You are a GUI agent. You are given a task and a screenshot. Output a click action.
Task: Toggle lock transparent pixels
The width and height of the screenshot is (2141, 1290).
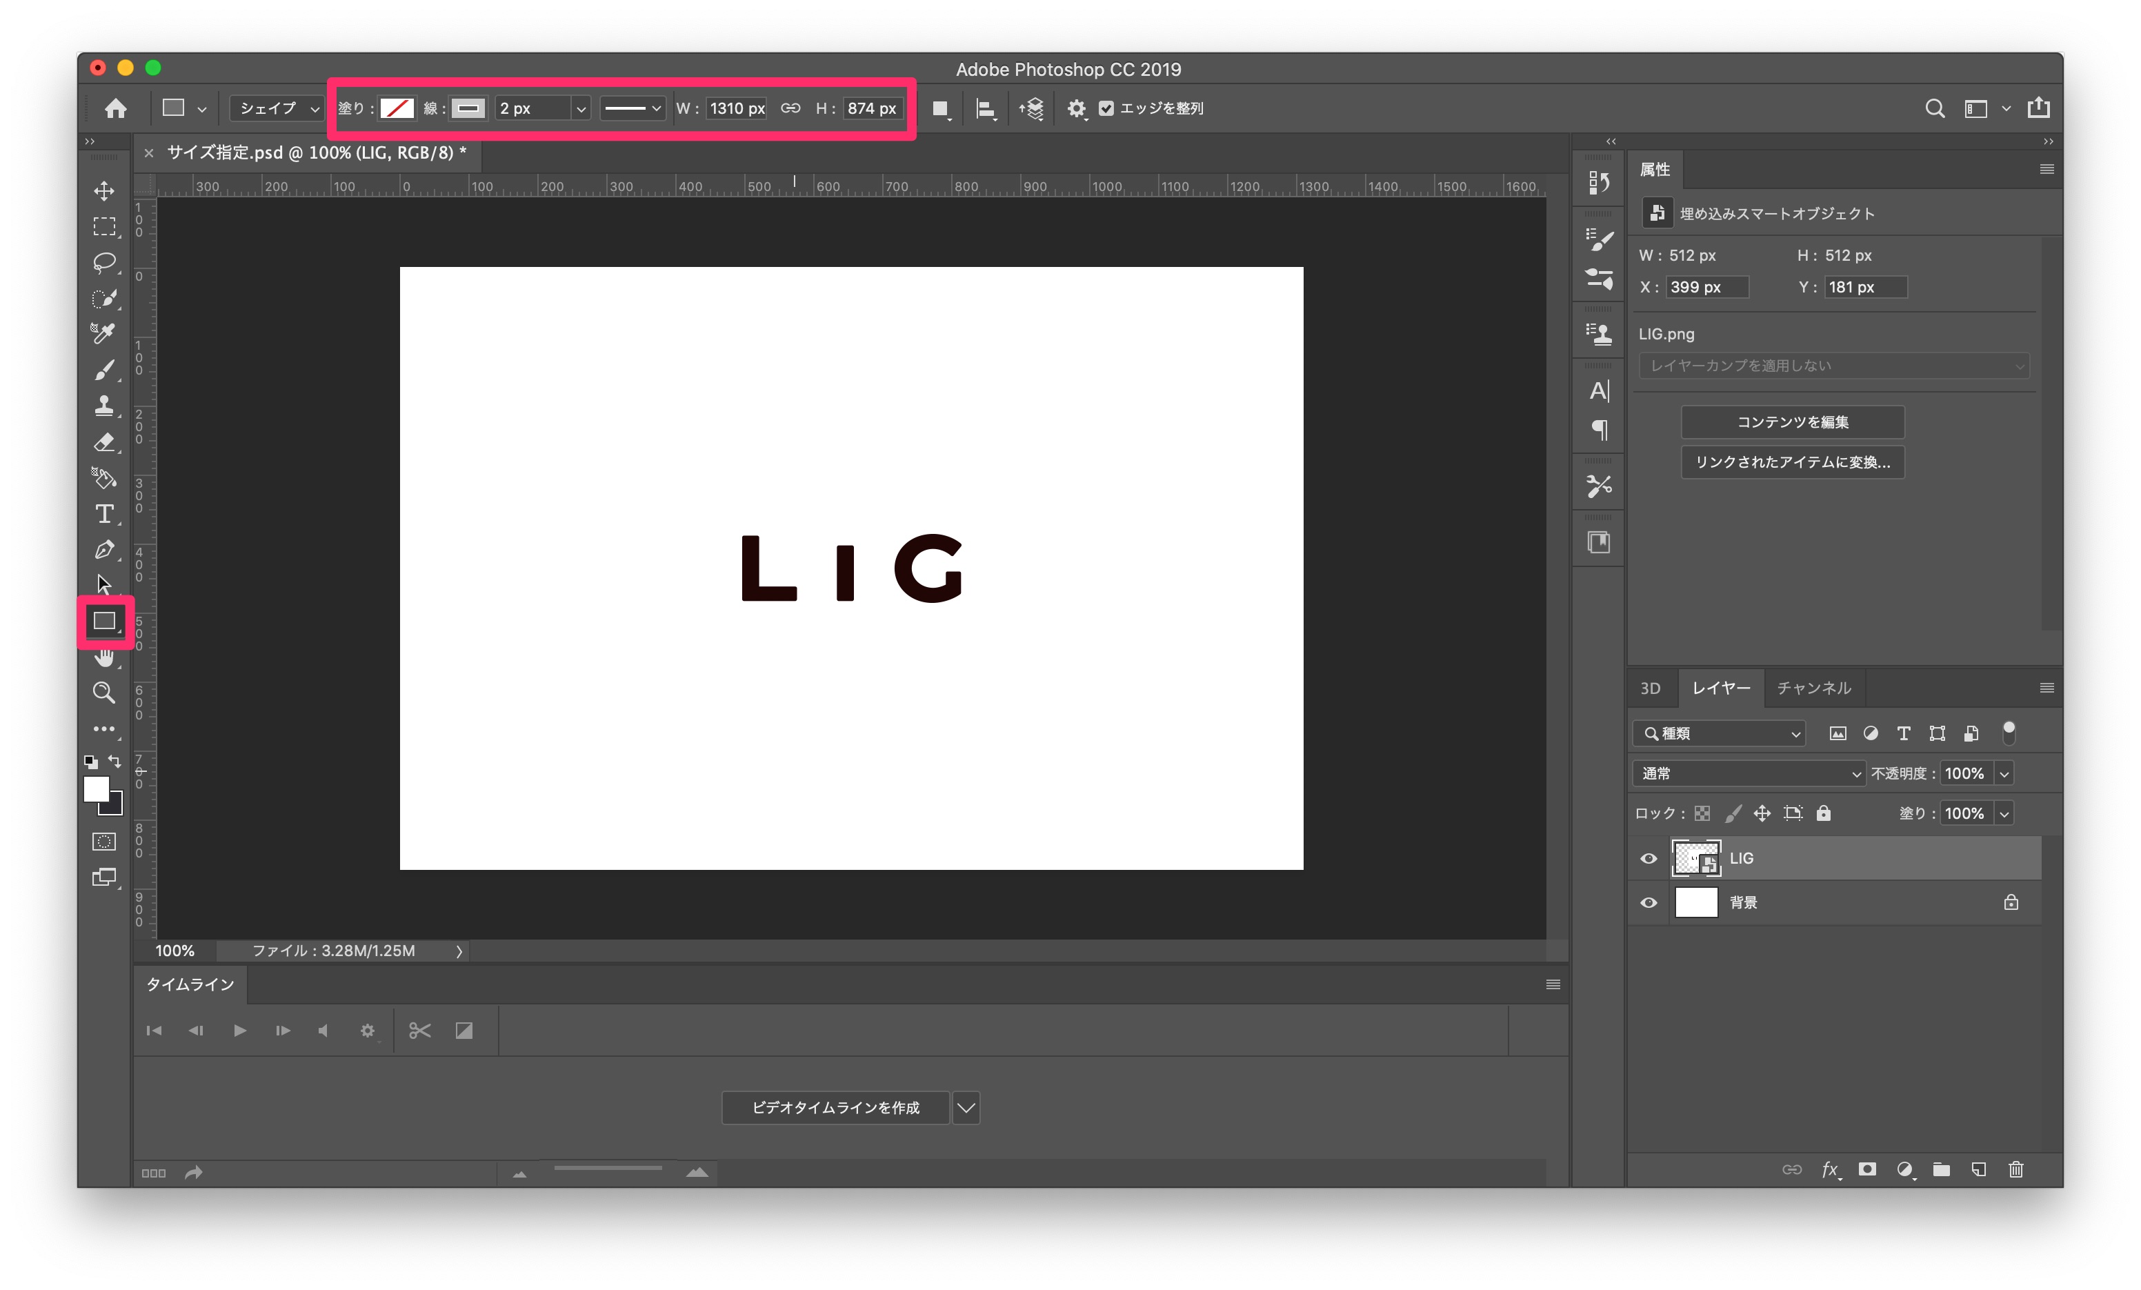coord(1702,813)
